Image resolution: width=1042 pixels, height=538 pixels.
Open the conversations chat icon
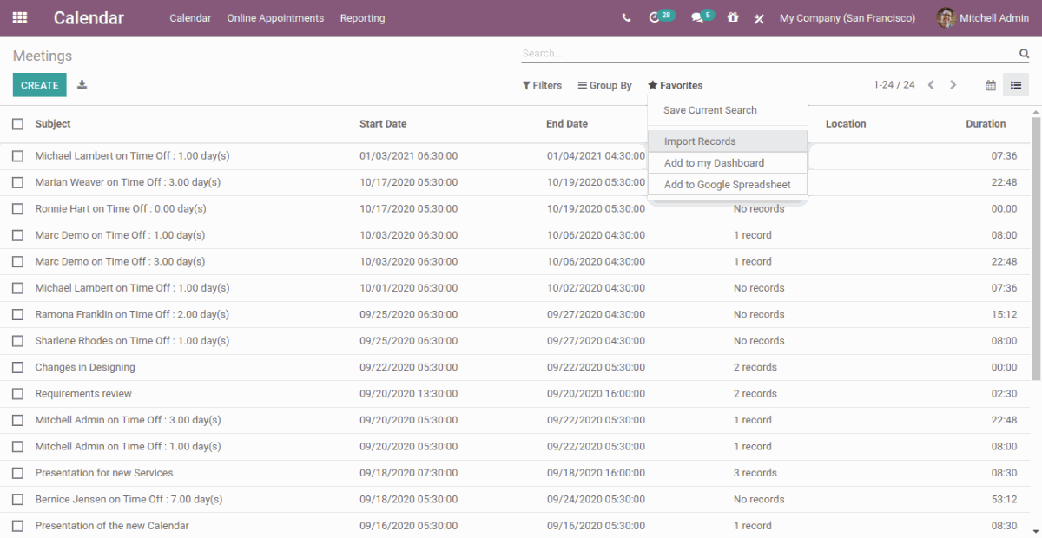[x=696, y=18]
